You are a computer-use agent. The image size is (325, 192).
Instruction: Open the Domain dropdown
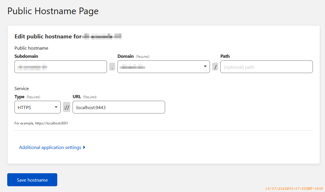163,67
